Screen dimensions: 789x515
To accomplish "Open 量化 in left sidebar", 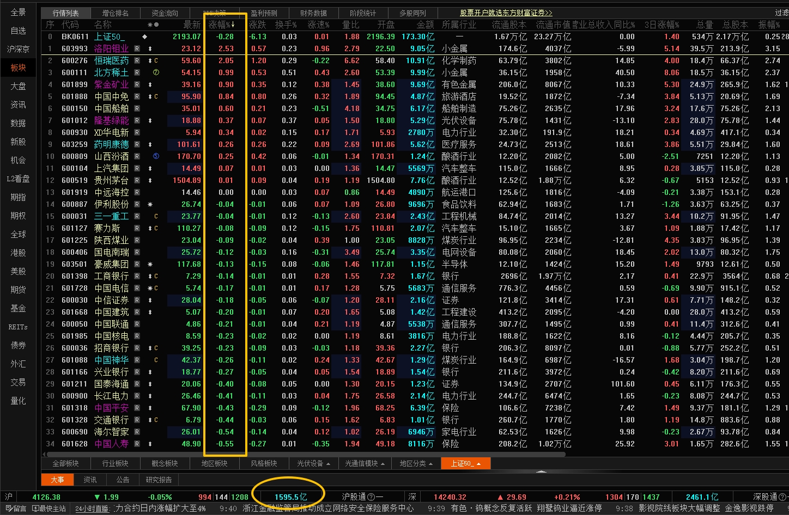I will (x=19, y=401).
